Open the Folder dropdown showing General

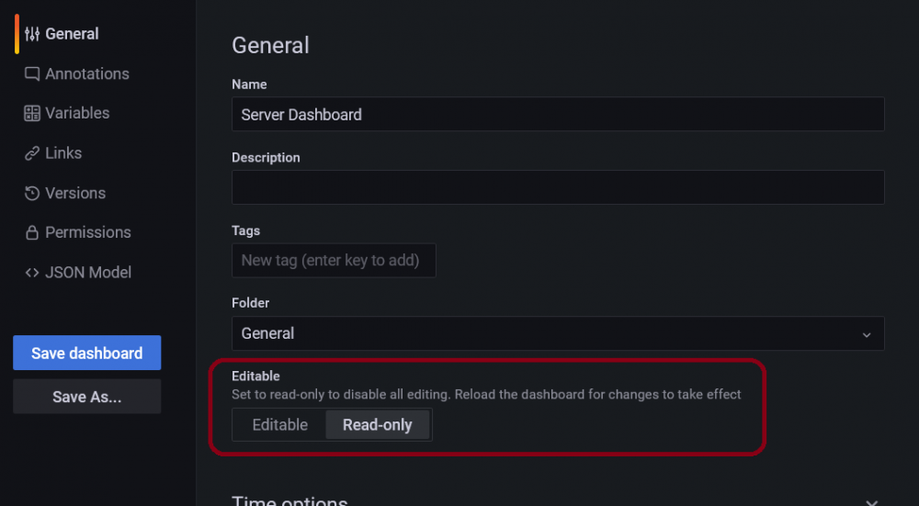pyautogui.click(x=558, y=333)
